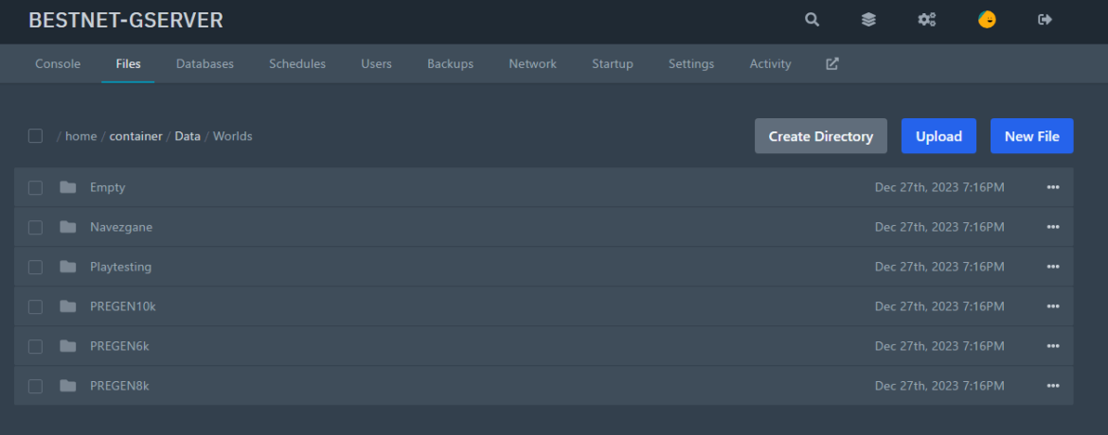
Task: Go to the Backups tab
Action: (x=450, y=63)
